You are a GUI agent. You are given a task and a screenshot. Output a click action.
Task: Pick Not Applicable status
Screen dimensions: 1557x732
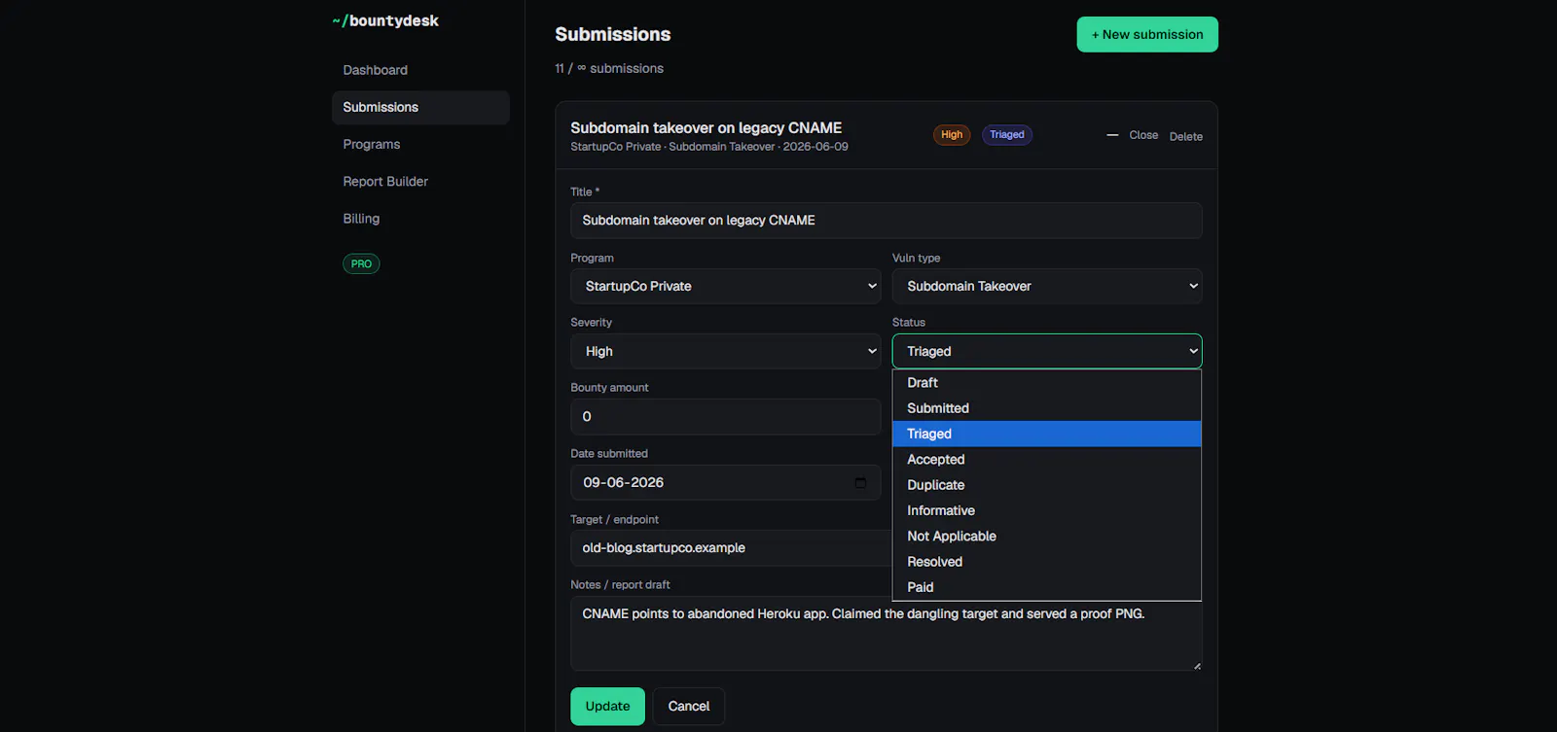[x=1047, y=537]
